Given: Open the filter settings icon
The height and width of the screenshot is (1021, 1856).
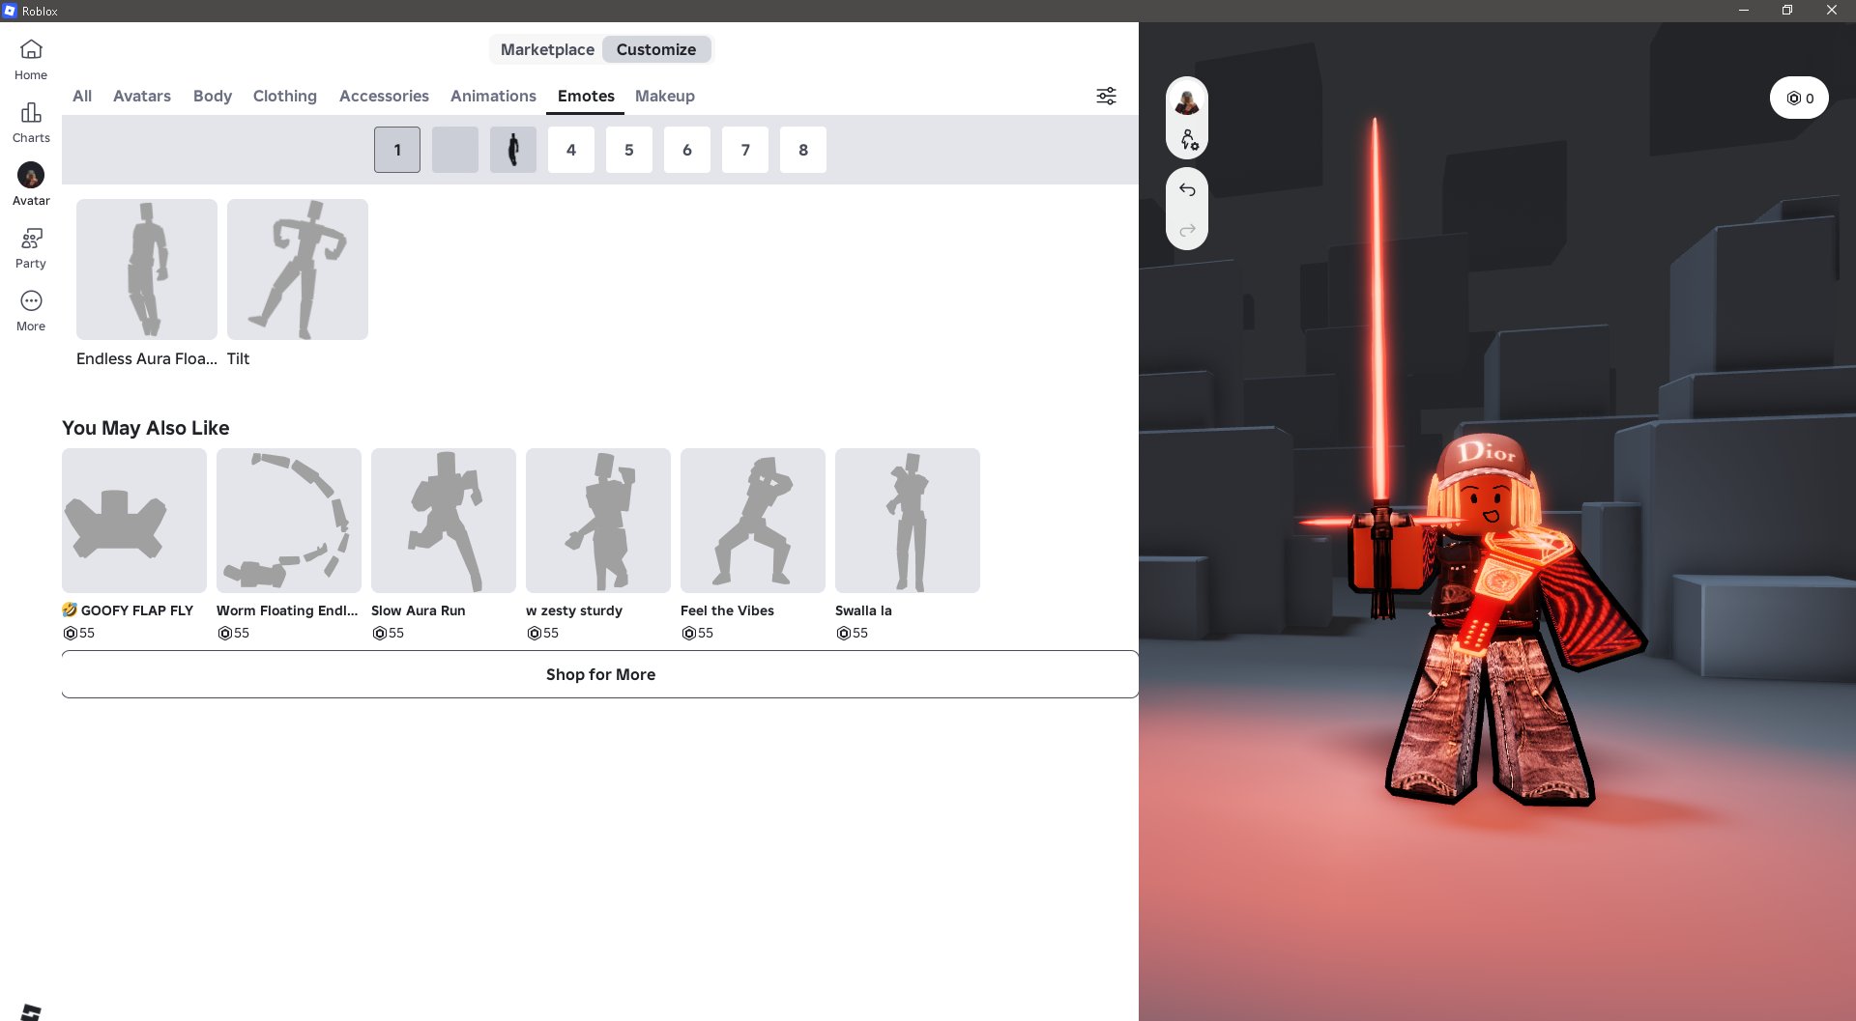Looking at the screenshot, I should pyautogui.click(x=1106, y=96).
